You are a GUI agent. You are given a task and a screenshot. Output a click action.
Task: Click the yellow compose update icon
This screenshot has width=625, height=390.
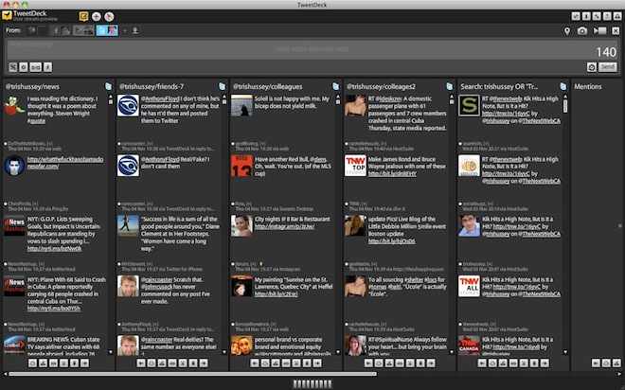(x=83, y=16)
